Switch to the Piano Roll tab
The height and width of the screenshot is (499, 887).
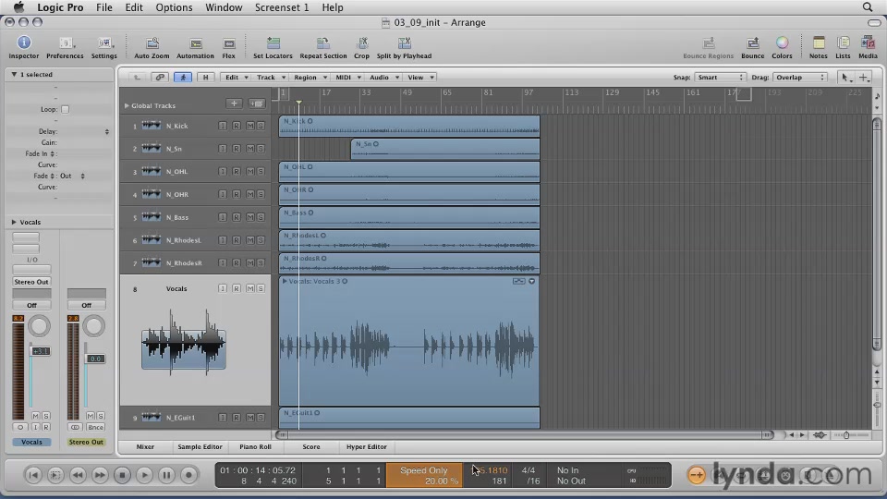[255, 446]
